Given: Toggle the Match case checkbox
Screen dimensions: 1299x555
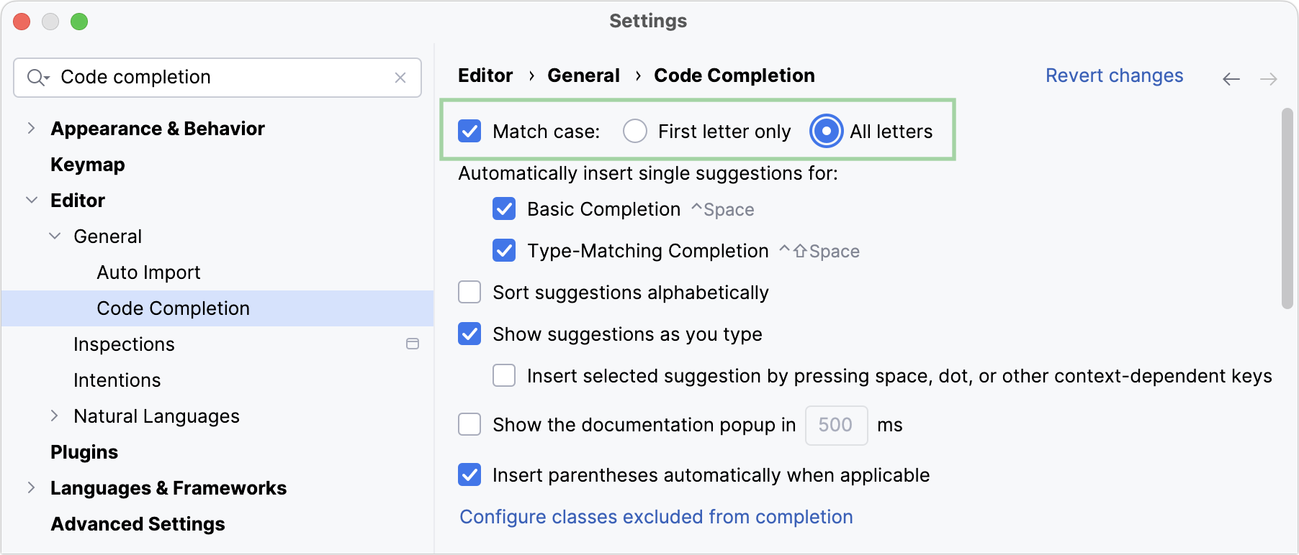Looking at the screenshot, I should 469,132.
